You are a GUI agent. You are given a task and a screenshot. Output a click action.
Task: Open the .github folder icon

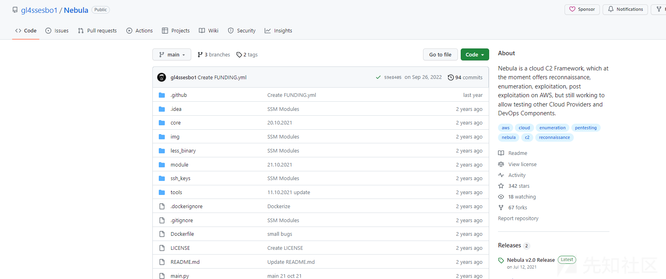162,95
